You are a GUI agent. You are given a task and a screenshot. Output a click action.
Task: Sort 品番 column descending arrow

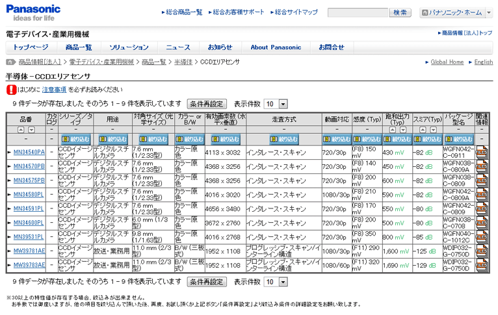tap(31, 130)
